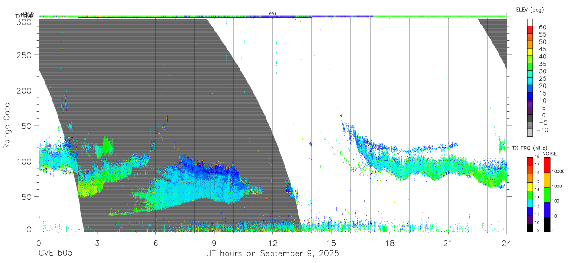This screenshot has width=570, height=263.
Task: Click the '3' hour tick on UT axis
Action: tap(97, 243)
